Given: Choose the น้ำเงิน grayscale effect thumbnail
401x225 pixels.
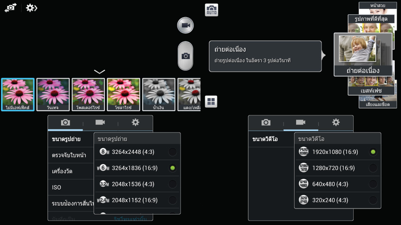Looking at the screenshot, I should point(159,95).
